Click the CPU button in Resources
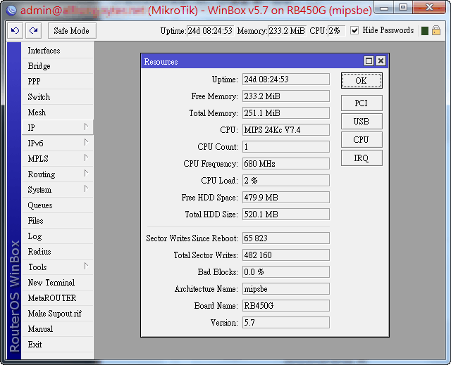Viewport: 451px width, 365px height. (x=362, y=140)
